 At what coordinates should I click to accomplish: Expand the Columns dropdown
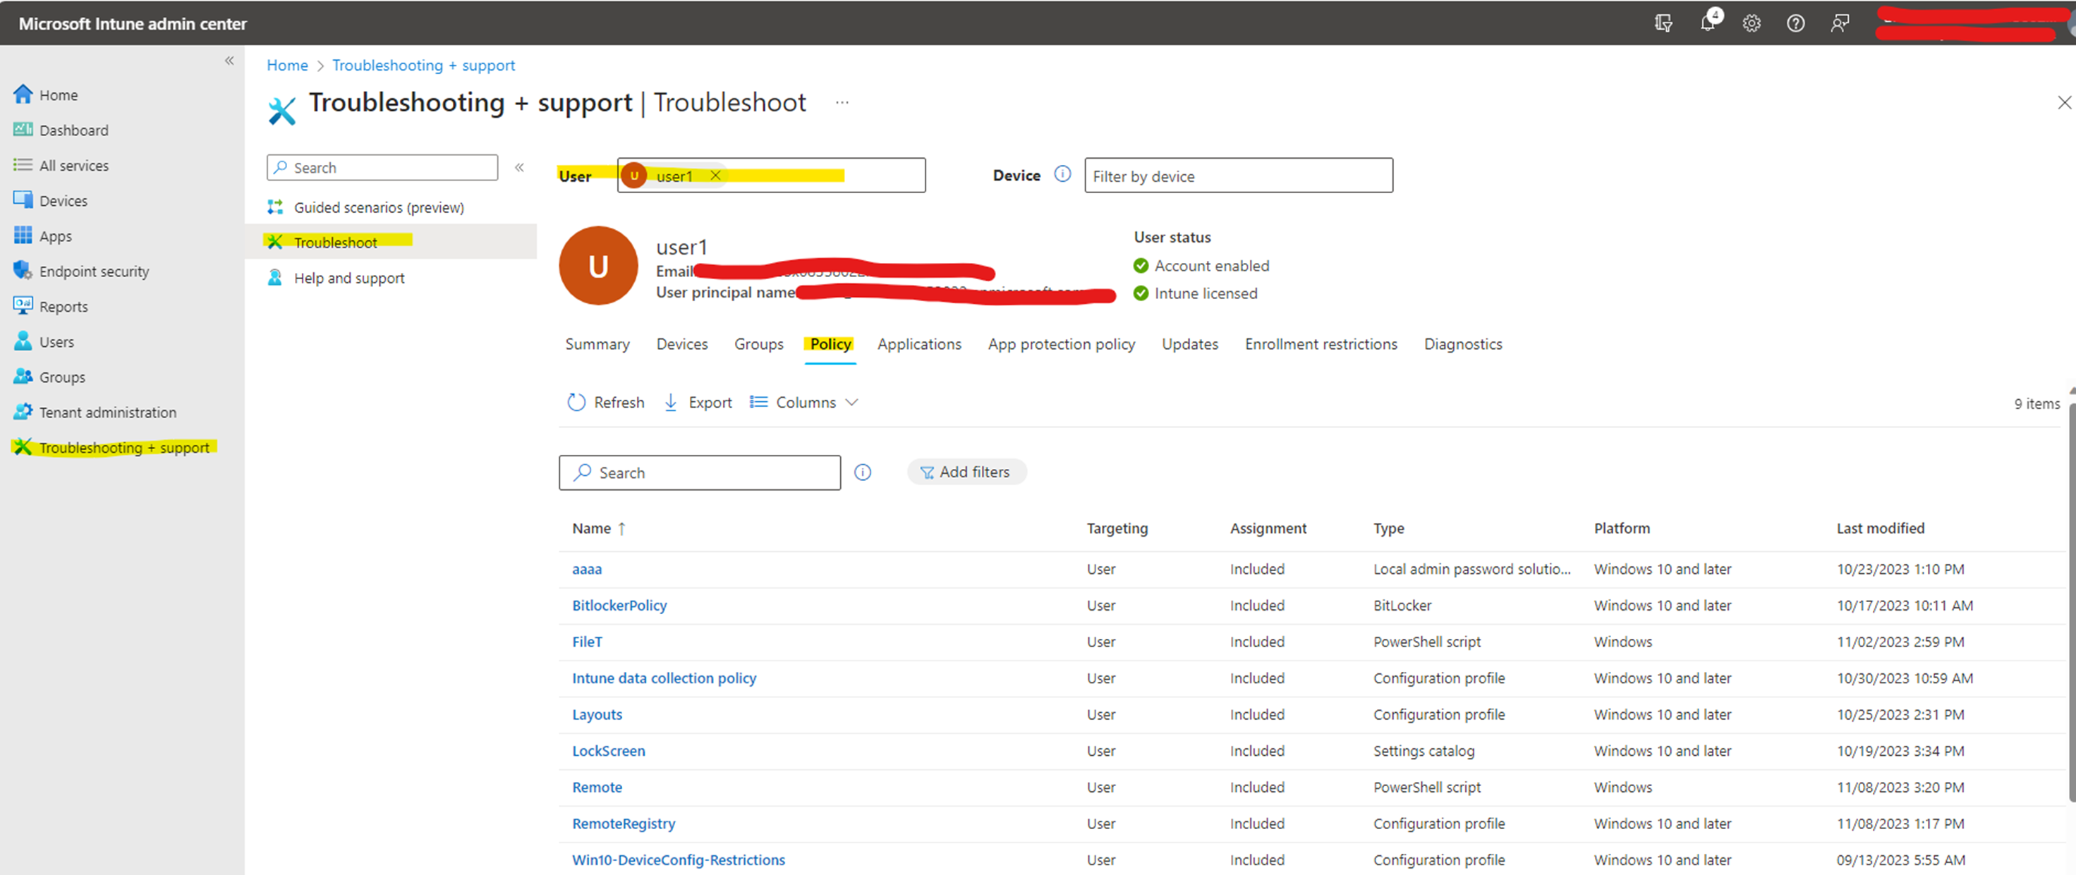803,402
